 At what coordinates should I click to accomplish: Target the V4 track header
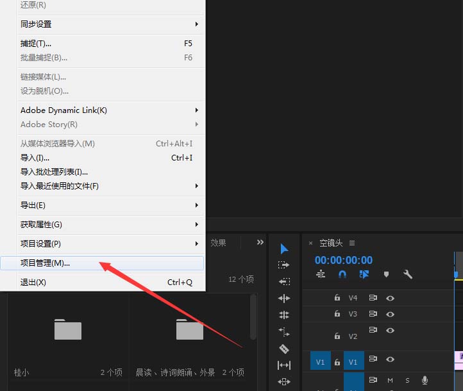353,298
